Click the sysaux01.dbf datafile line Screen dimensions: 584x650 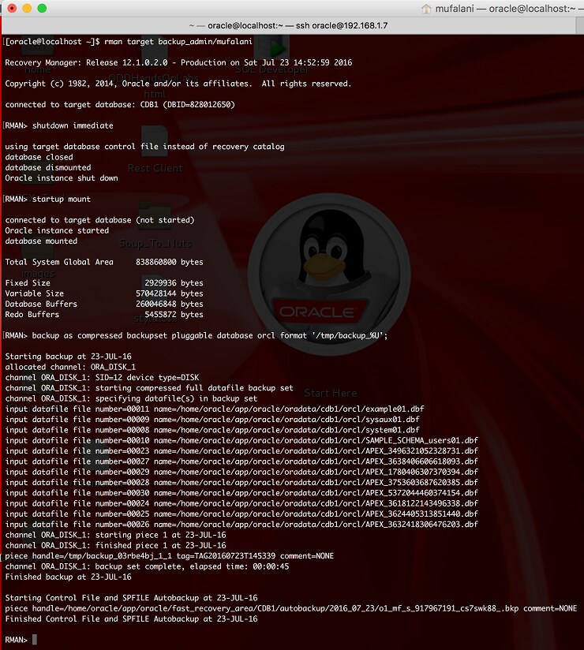(212, 420)
